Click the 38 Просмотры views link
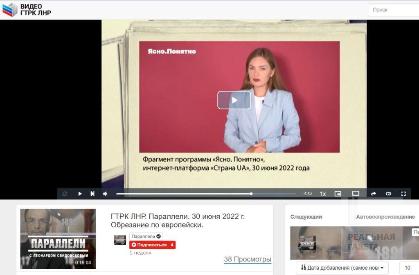 (247, 259)
